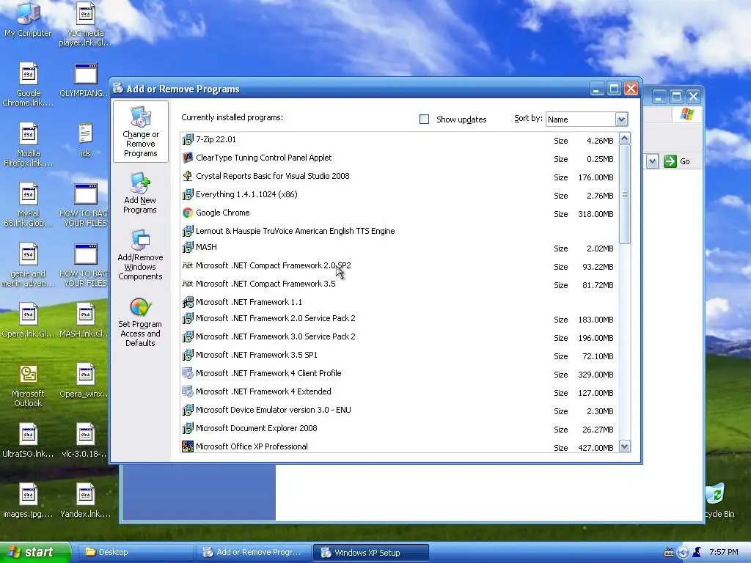Click Microsoft Office XP Professional icon
The image size is (751, 563).
pos(188,446)
